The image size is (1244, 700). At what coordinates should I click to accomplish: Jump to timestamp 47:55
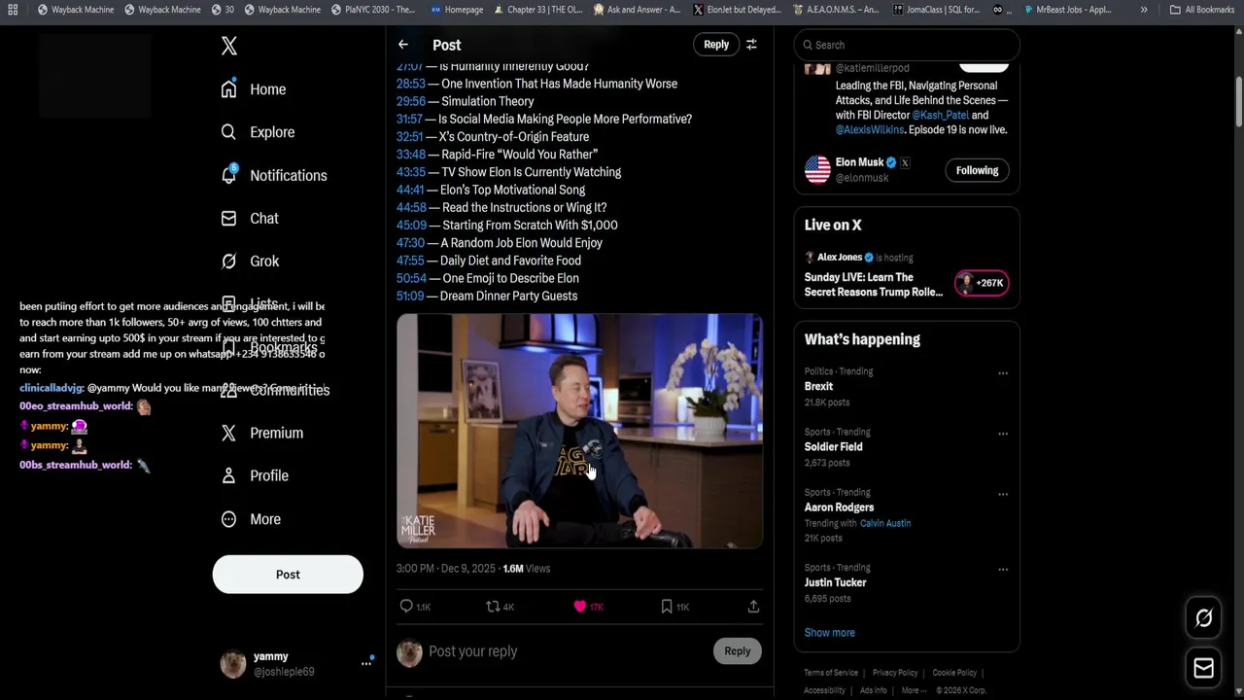410,261
